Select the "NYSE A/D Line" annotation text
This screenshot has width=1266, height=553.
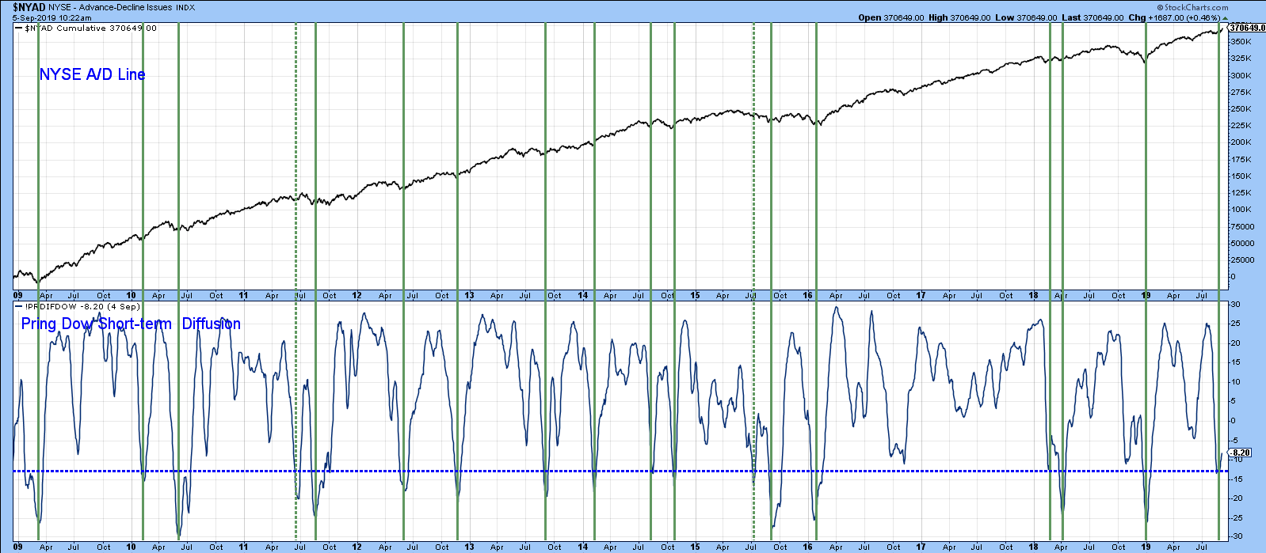(92, 74)
